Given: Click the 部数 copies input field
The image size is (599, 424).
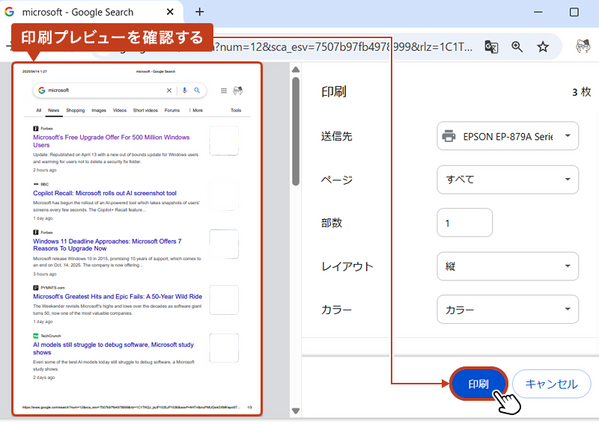Looking at the screenshot, I should (464, 223).
